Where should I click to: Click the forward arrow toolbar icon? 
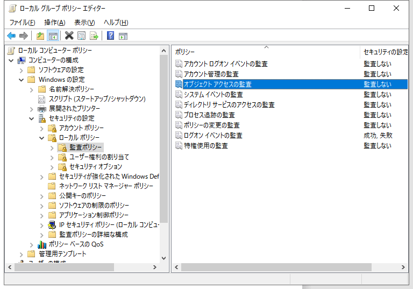(23, 36)
